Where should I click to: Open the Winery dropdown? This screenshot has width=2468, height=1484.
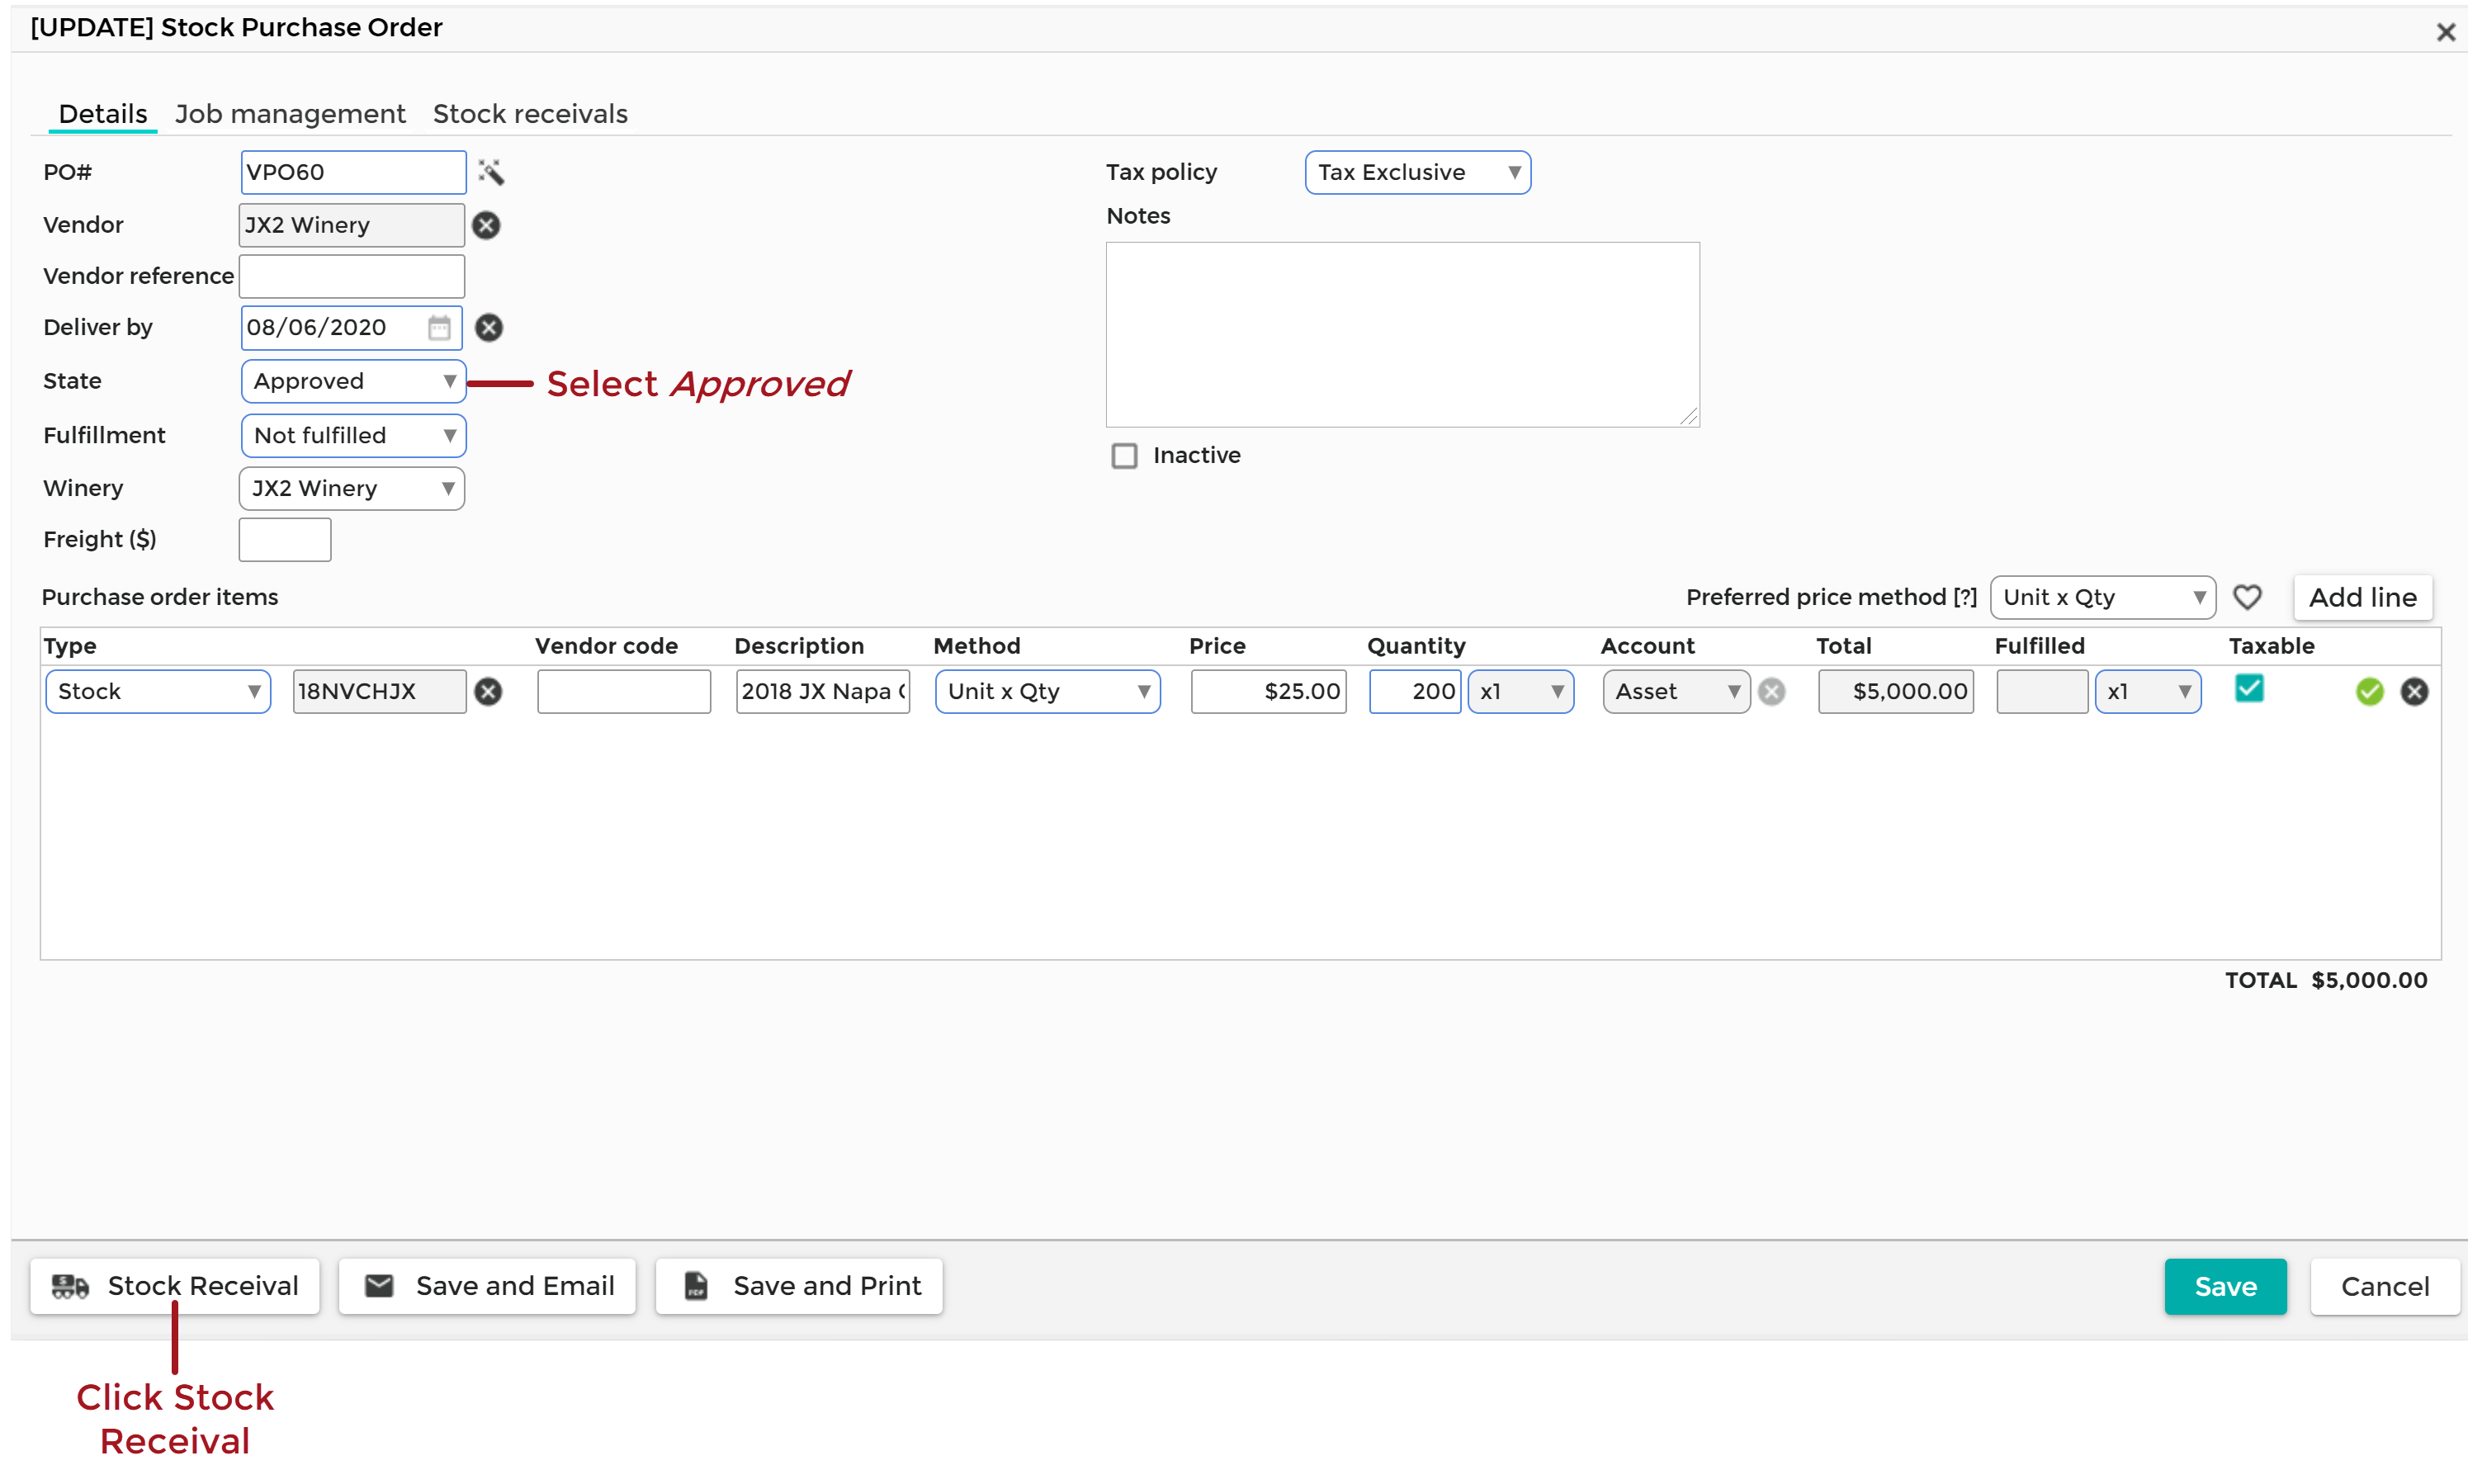[352, 488]
